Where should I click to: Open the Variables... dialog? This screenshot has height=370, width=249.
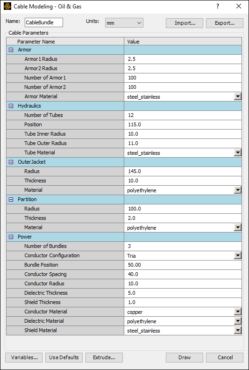point(24,357)
